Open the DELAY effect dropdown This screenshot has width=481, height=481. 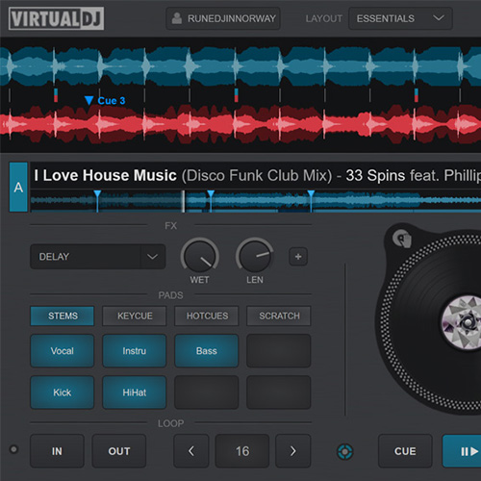pyautogui.click(x=98, y=257)
